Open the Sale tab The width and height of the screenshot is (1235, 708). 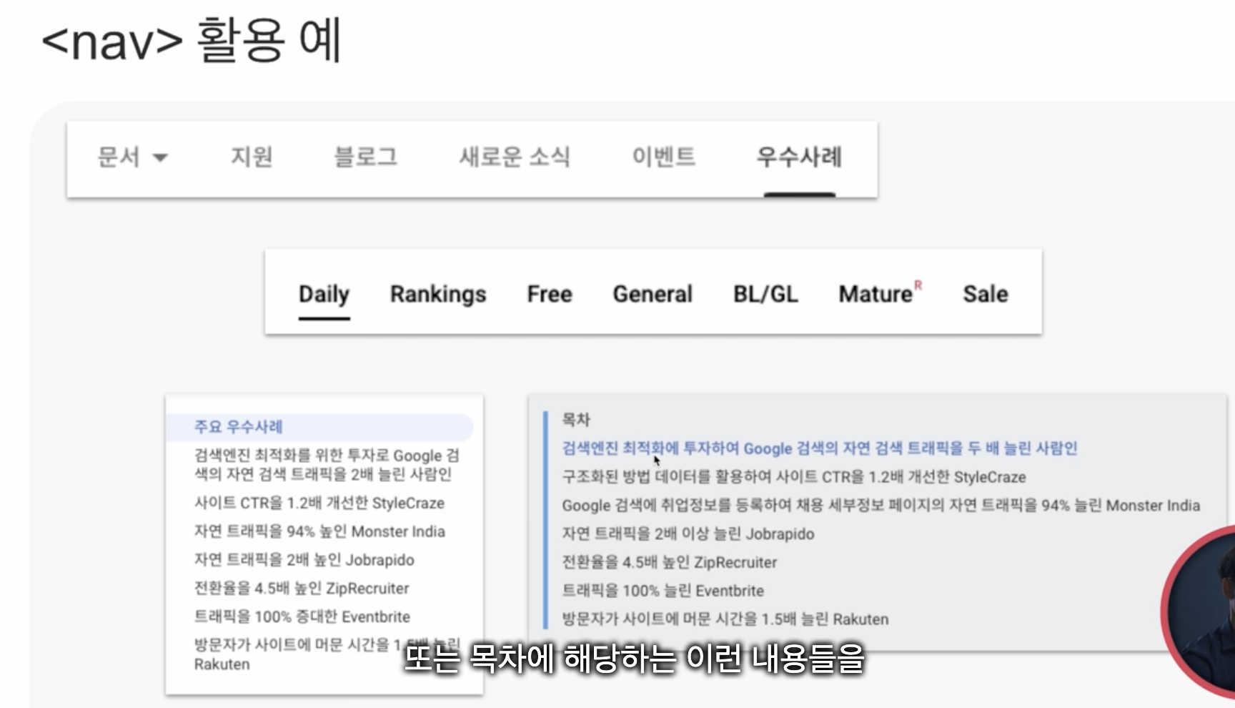[x=985, y=294]
